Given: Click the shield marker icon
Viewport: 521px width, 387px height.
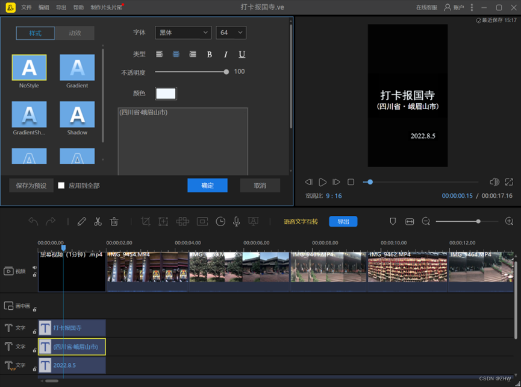Looking at the screenshot, I should [x=393, y=221].
